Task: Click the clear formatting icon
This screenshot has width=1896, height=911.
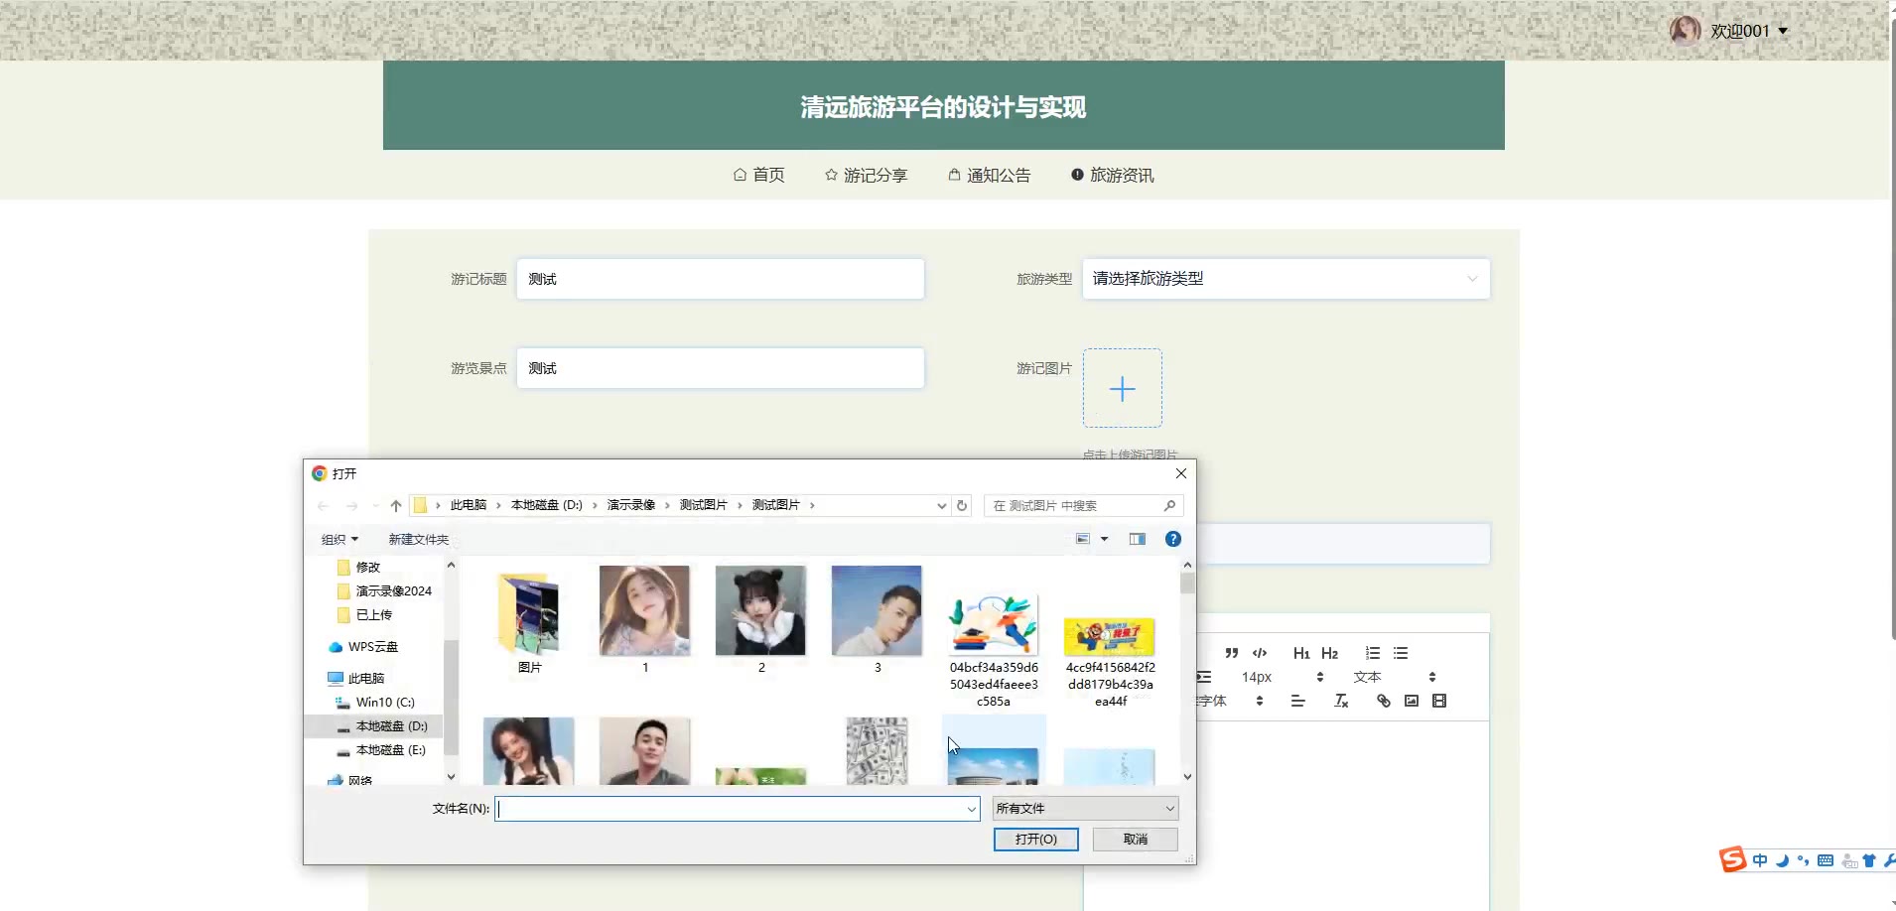Action: 1341,701
